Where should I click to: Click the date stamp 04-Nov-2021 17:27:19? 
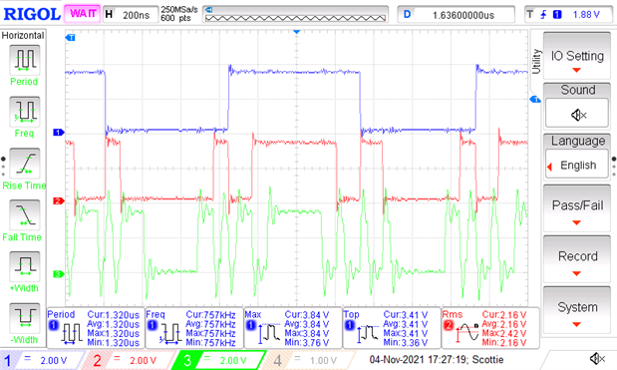pyautogui.click(x=418, y=360)
